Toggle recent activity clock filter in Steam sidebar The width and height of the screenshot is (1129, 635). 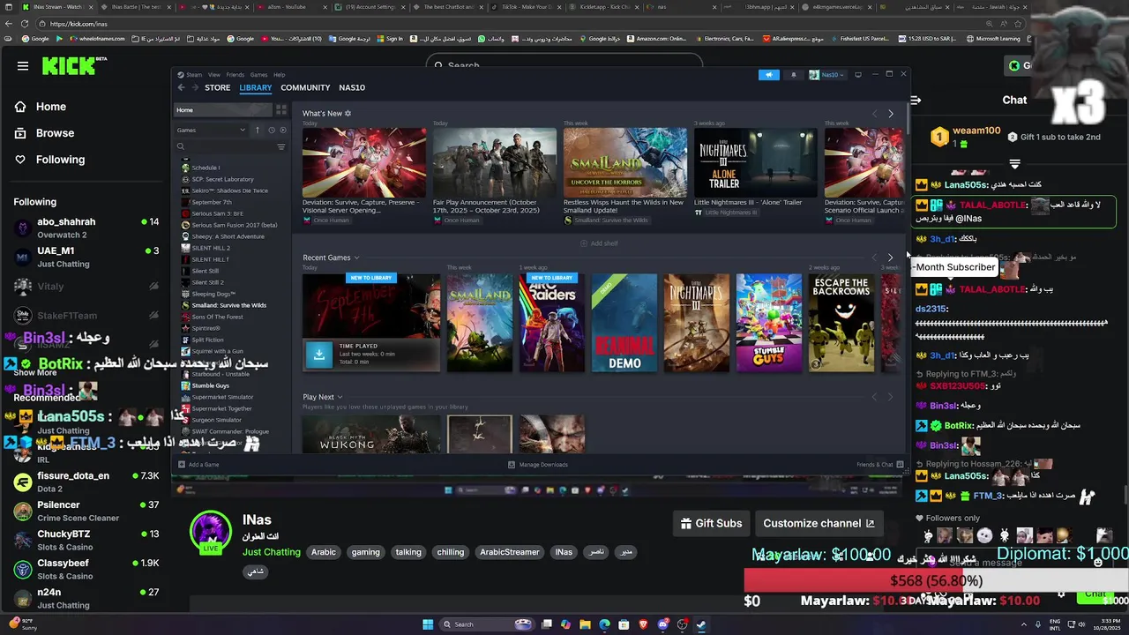[x=271, y=130]
